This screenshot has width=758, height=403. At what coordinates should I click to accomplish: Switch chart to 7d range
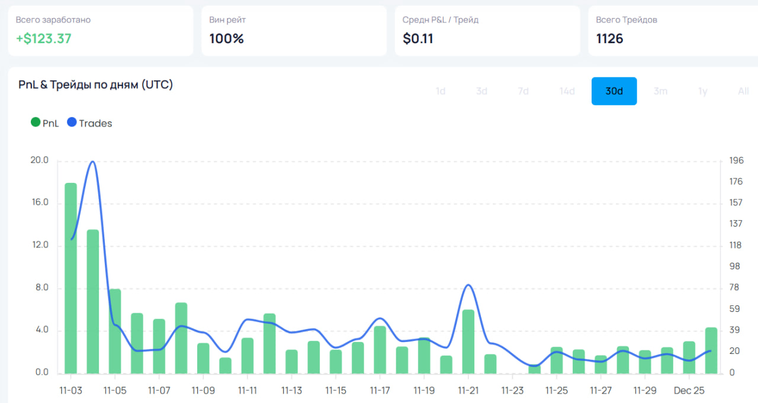click(523, 91)
